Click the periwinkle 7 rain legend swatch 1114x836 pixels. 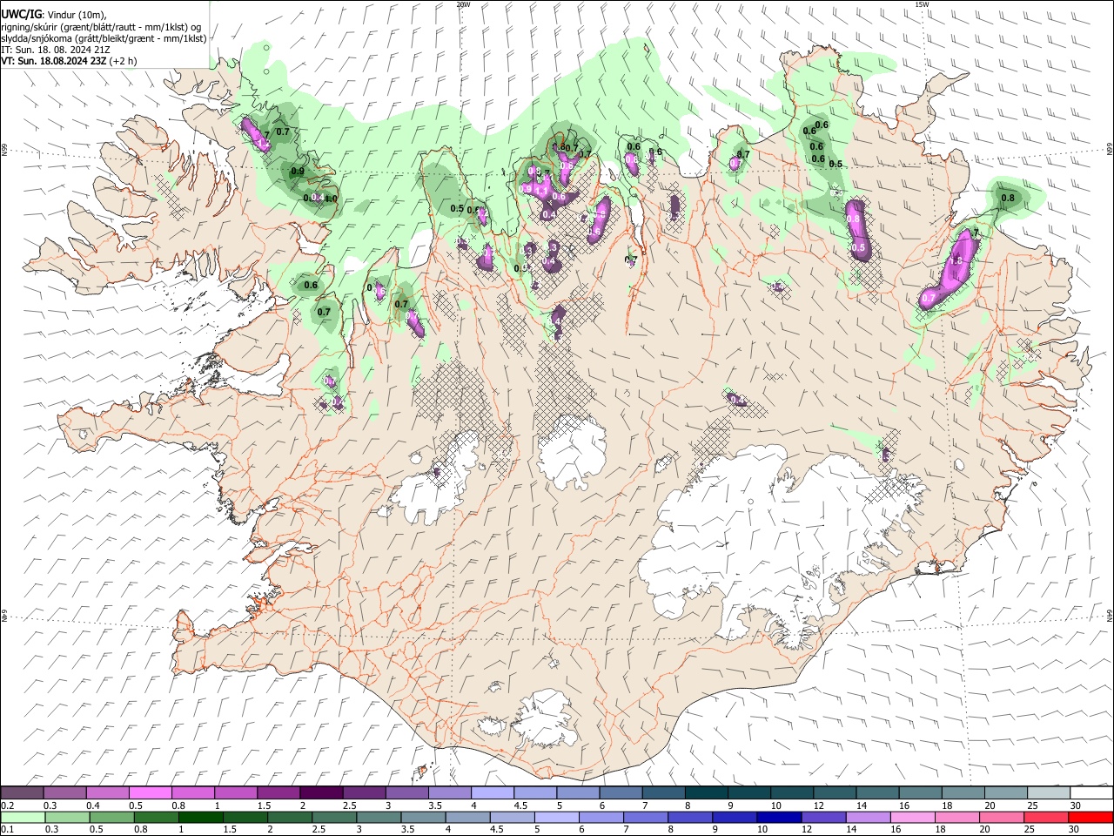646,818
